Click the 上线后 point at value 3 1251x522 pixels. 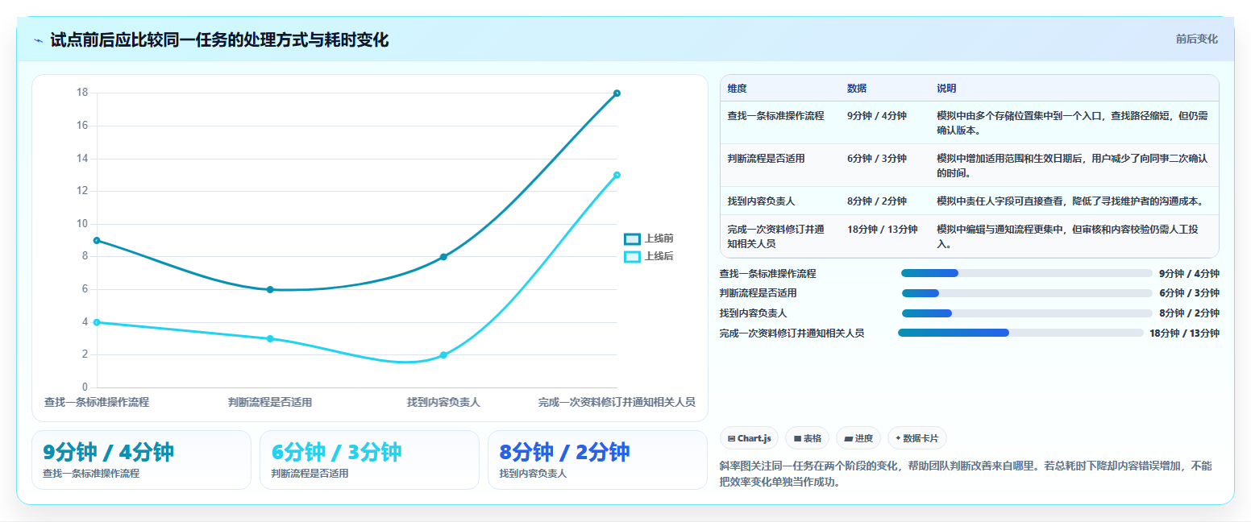click(x=270, y=338)
